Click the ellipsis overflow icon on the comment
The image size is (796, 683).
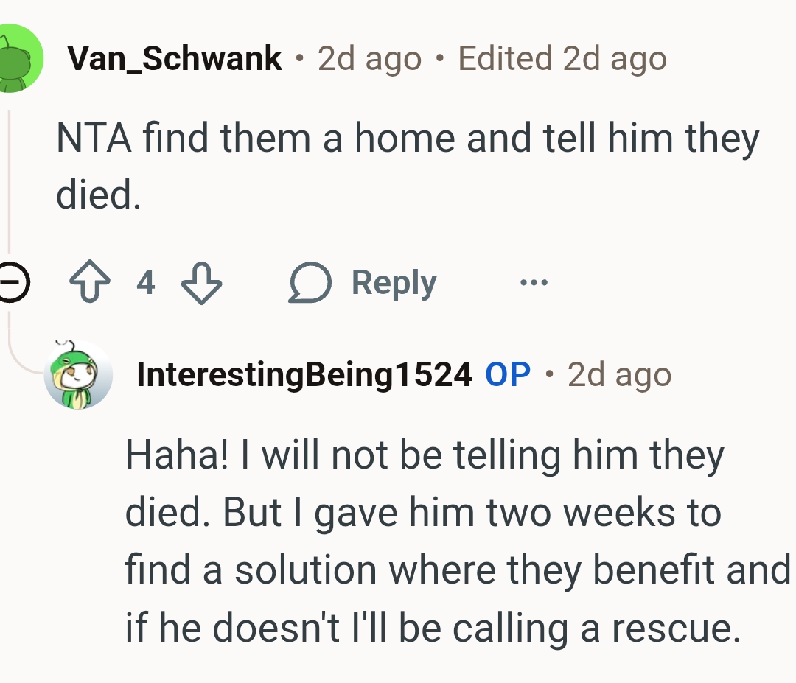click(x=532, y=282)
